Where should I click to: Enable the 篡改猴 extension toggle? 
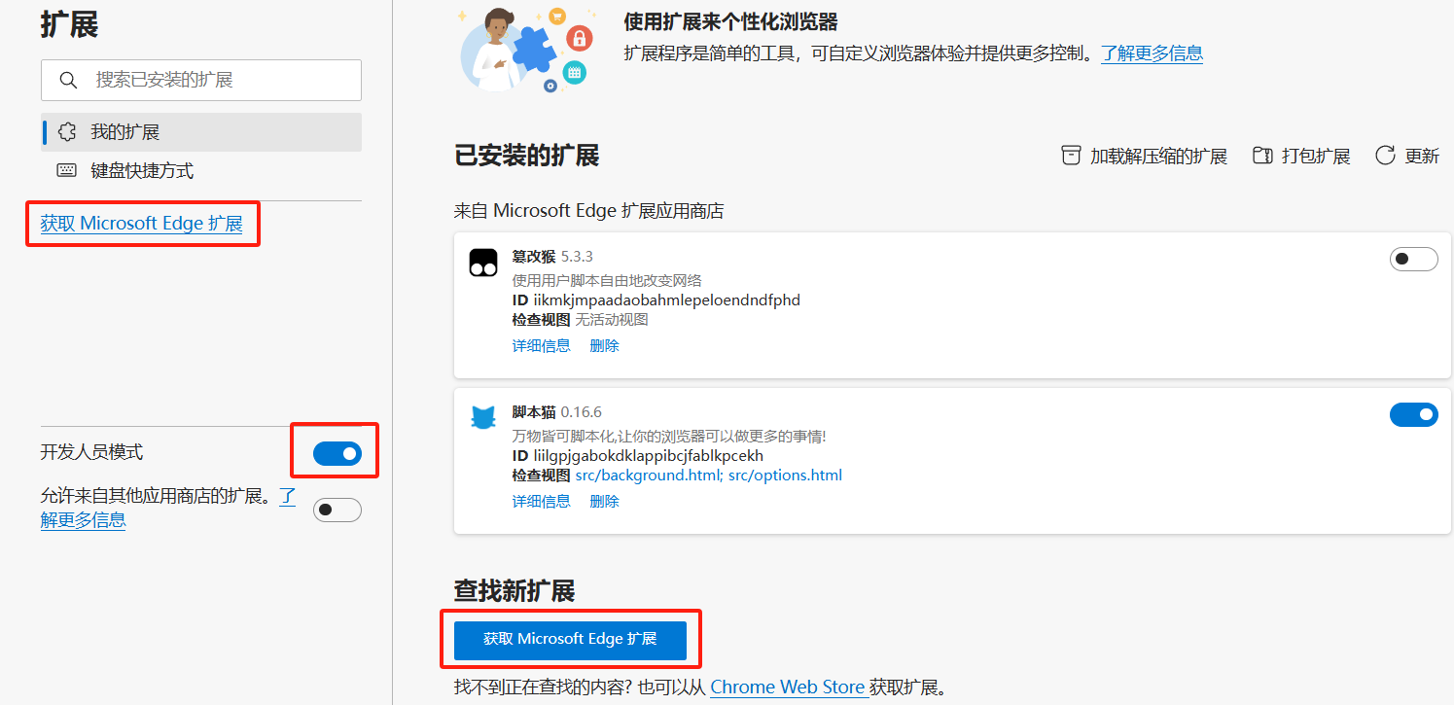[x=1413, y=260]
